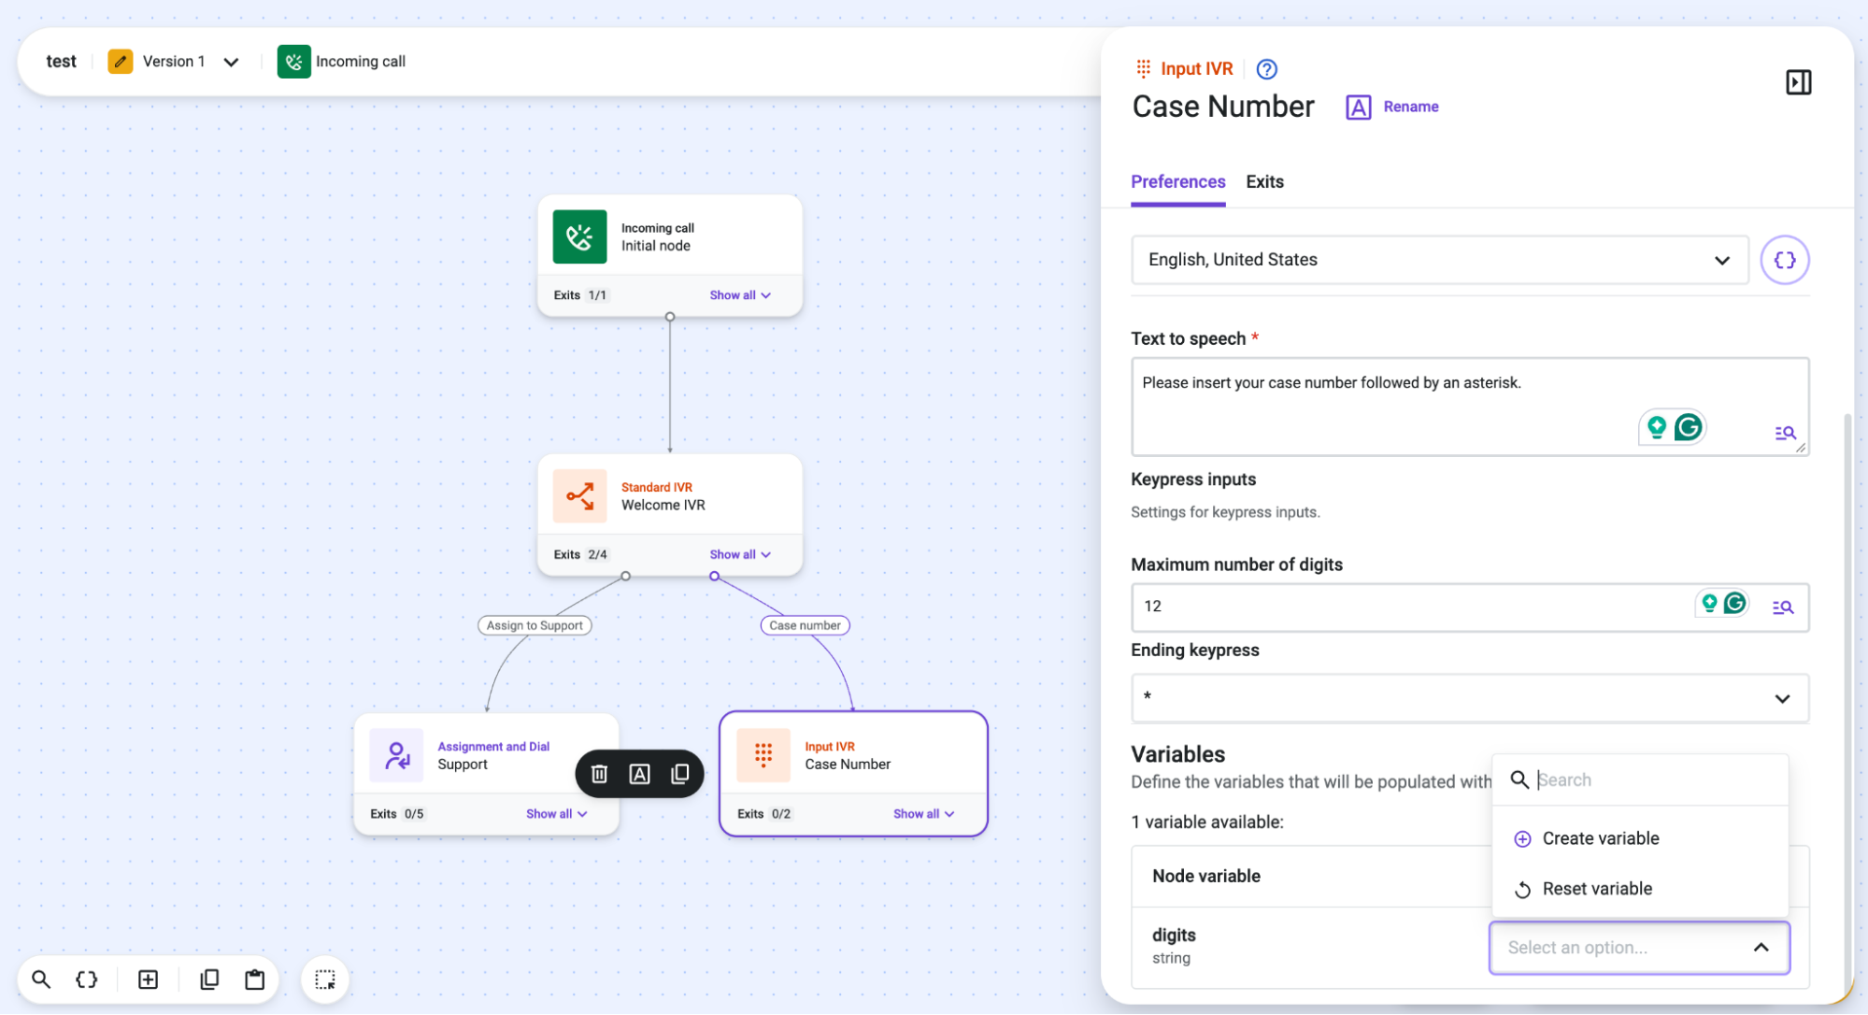Open Input IVR help question mark
The width and height of the screenshot is (1868, 1015).
tap(1266, 68)
